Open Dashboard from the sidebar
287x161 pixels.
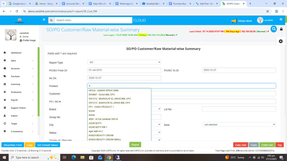tap(16, 53)
